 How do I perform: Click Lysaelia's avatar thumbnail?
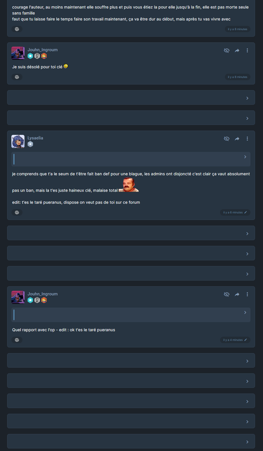[18, 141]
